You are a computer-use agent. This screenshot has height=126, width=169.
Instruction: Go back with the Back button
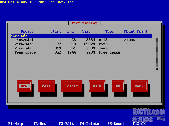coord(139,86)
